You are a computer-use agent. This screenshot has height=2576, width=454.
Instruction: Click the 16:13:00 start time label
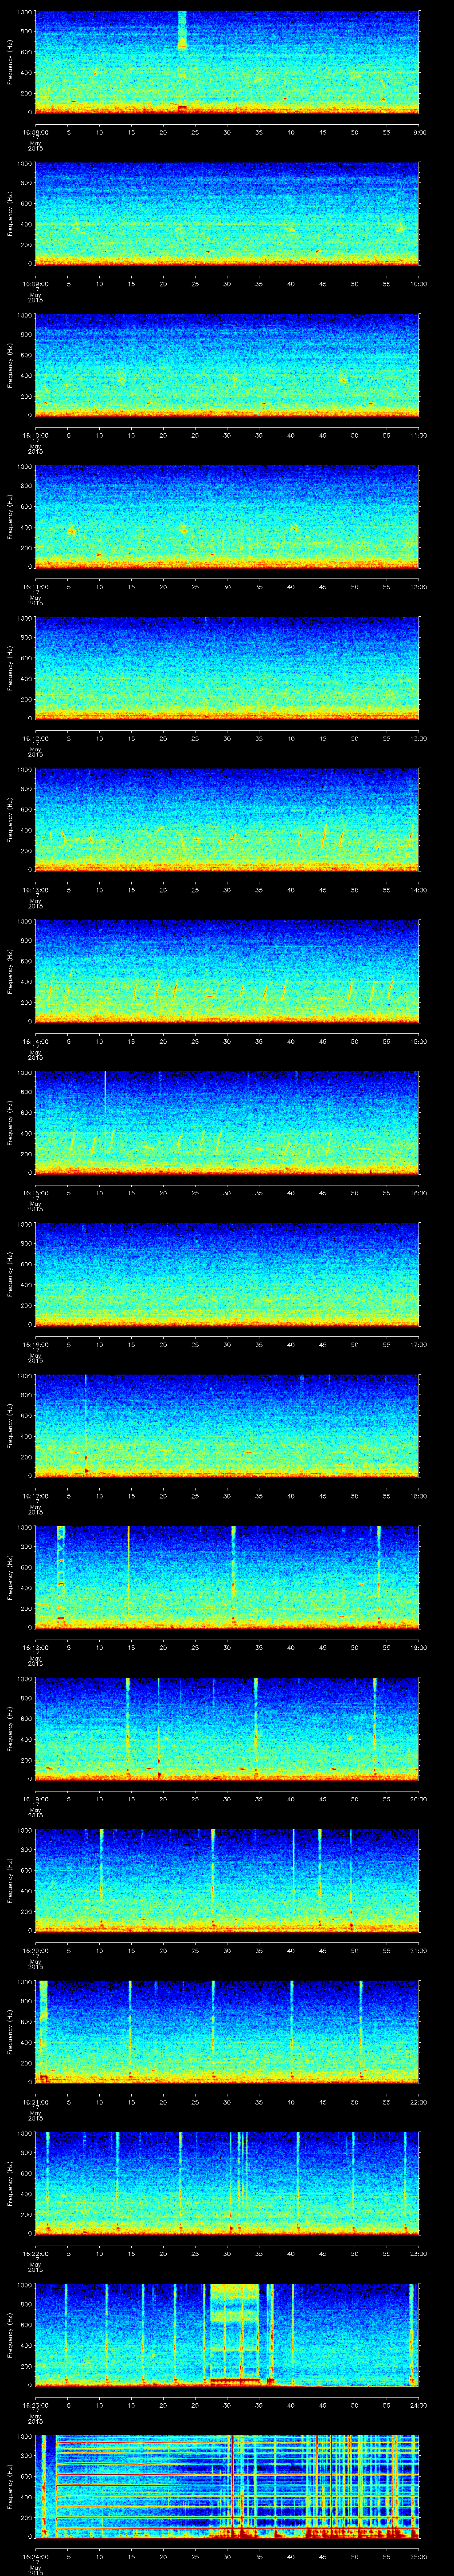coord(35,890)
